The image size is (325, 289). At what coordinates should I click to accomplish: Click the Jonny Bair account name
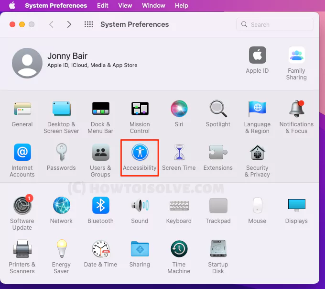(x=67, y=56)
